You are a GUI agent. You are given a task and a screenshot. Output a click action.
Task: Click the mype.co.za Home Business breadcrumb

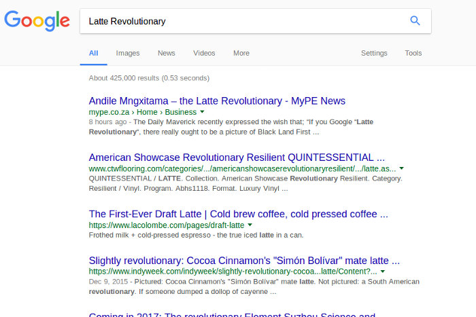coord(143,112)
